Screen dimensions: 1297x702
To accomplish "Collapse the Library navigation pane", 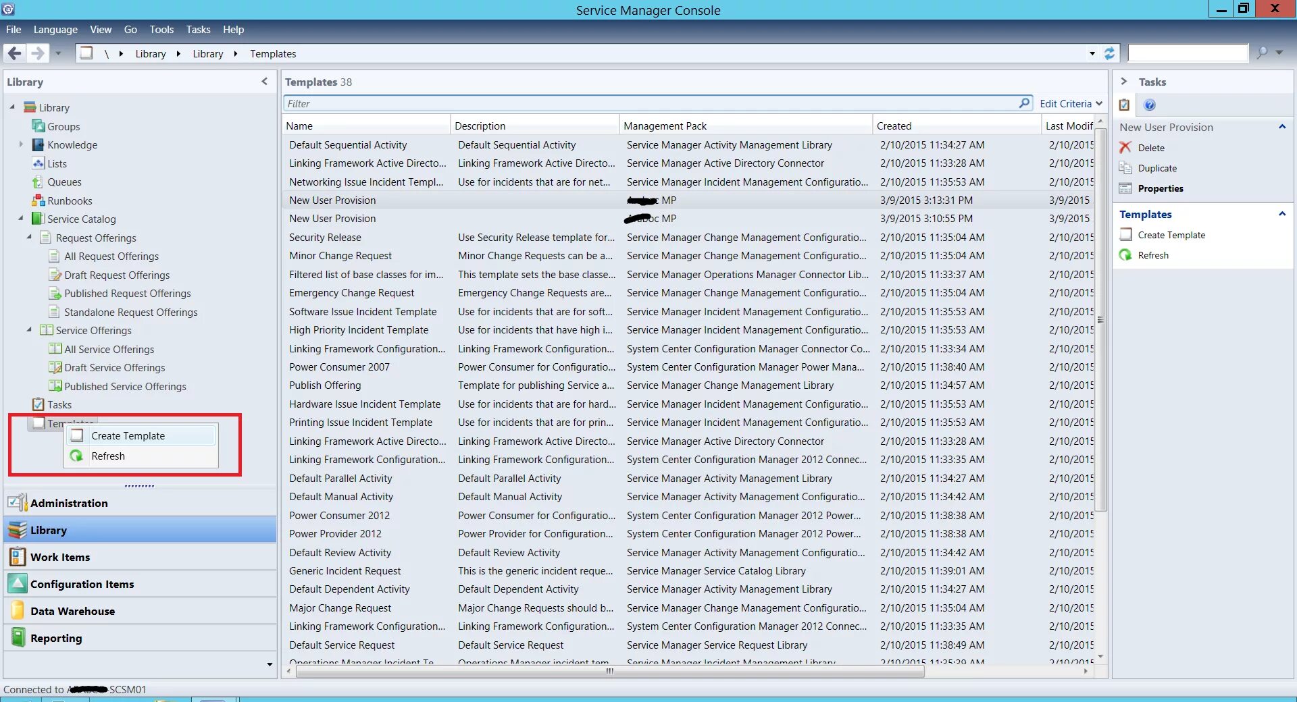I will (264, 82).
